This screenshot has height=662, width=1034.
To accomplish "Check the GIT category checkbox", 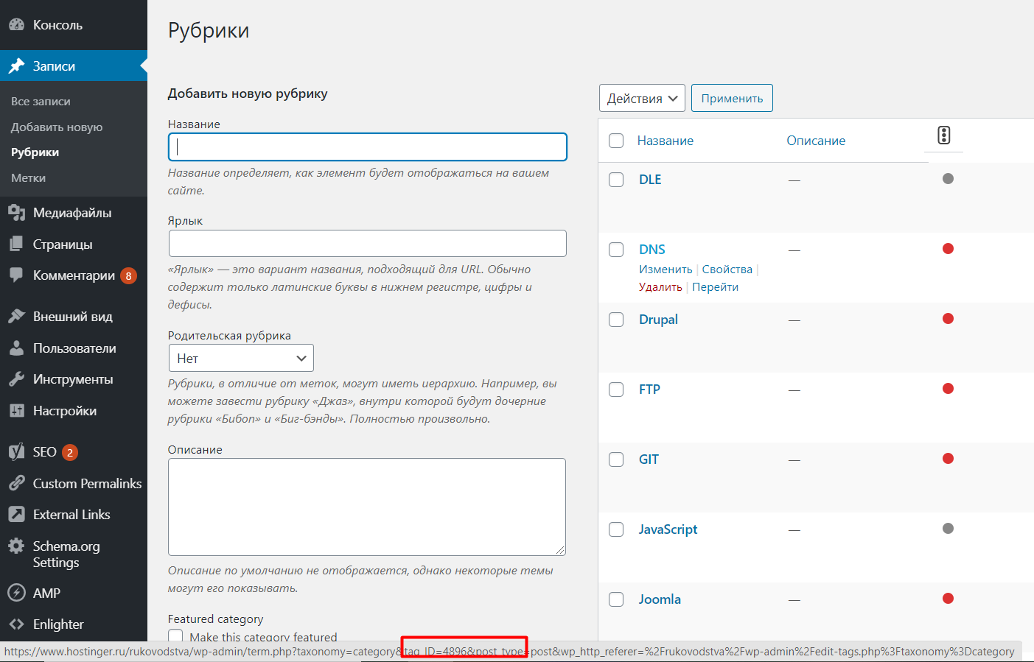I will point(616,459).
